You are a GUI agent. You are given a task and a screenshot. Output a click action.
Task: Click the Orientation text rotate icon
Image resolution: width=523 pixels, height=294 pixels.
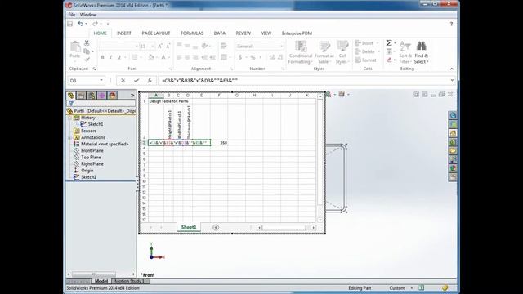coord(205,46)
